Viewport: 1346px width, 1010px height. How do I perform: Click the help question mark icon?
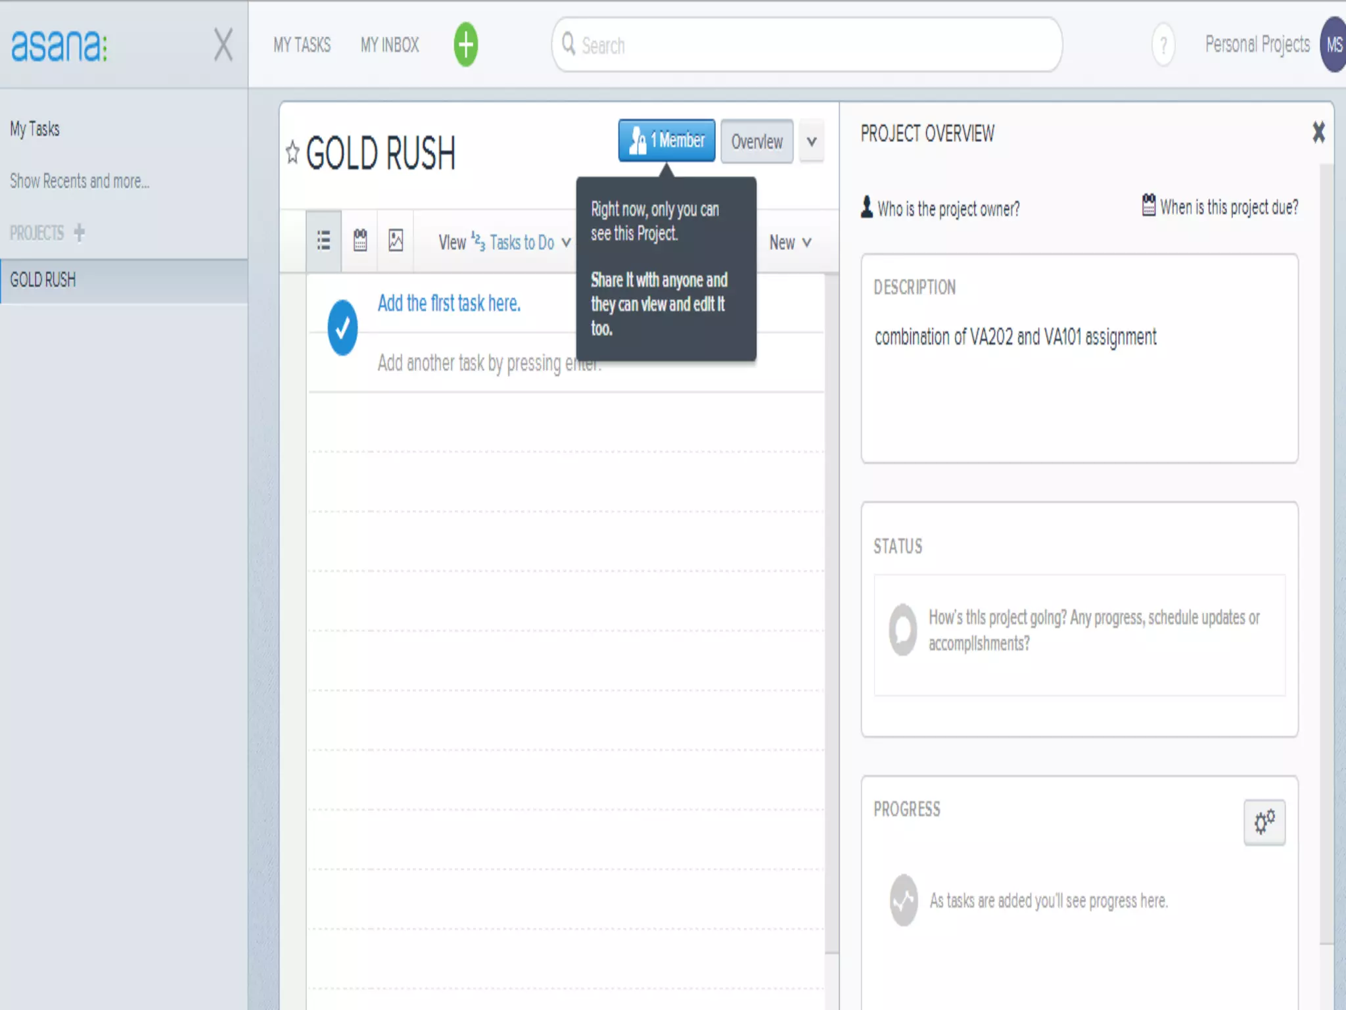[1163, 45]
